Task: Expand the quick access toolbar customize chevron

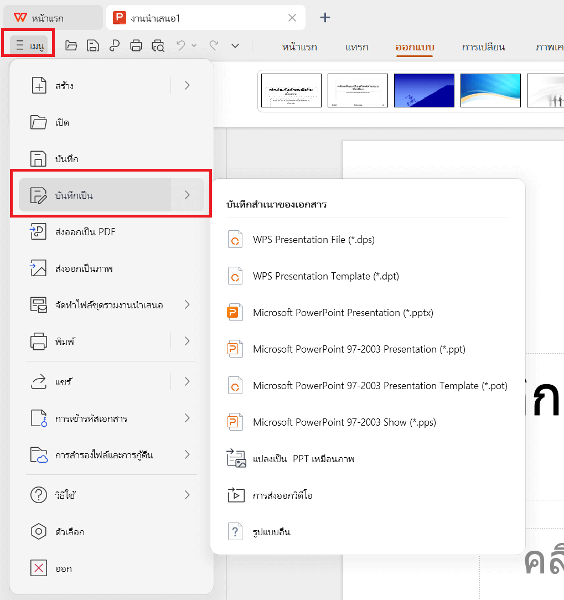Action: click(x=235, y=46)
